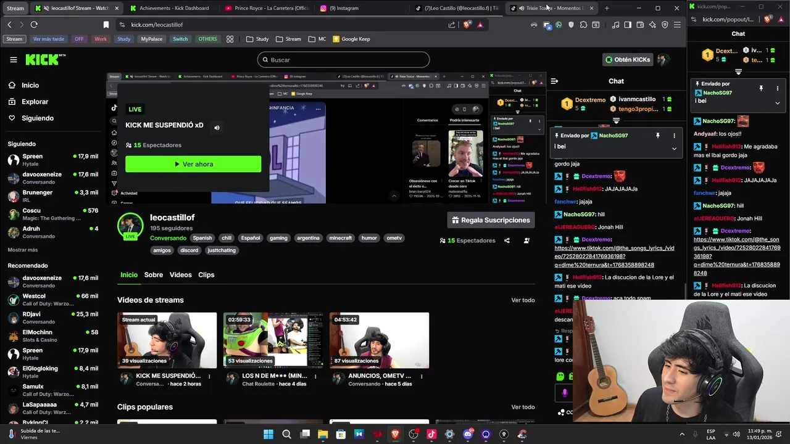The image size is (790, 444).
Task: Open options for LOS N DE M video
Action: 316,376
